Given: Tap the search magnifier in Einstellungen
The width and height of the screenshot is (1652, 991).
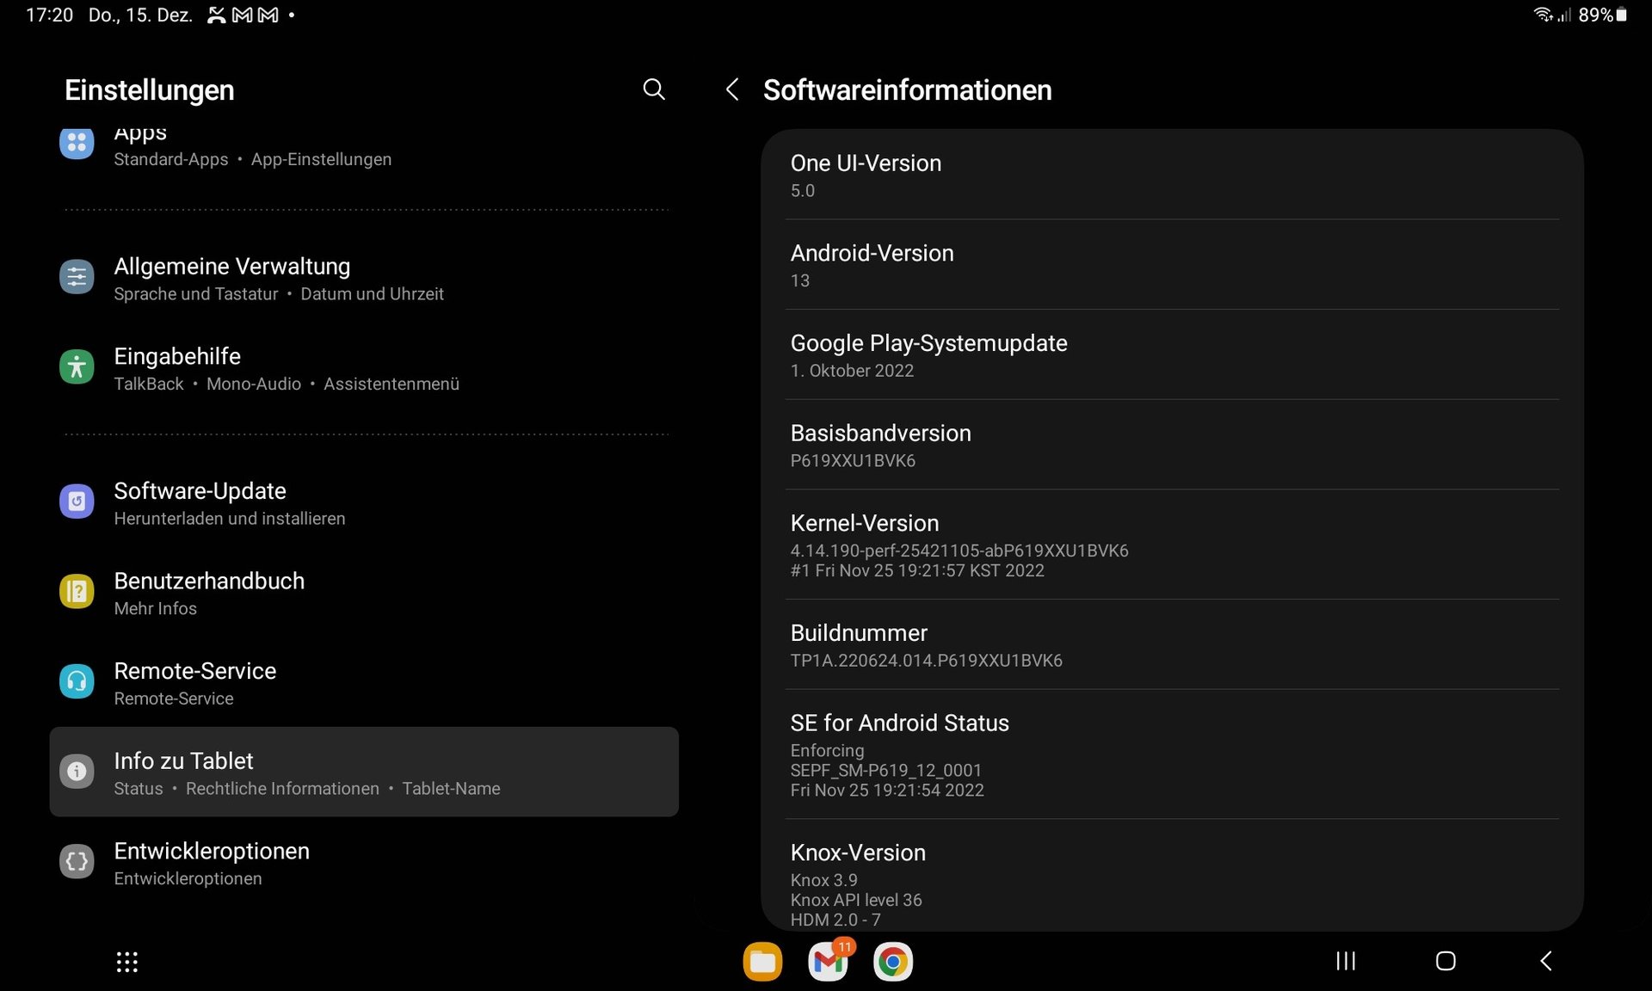Looking at the screenshot, I should (x=654, y=89).
